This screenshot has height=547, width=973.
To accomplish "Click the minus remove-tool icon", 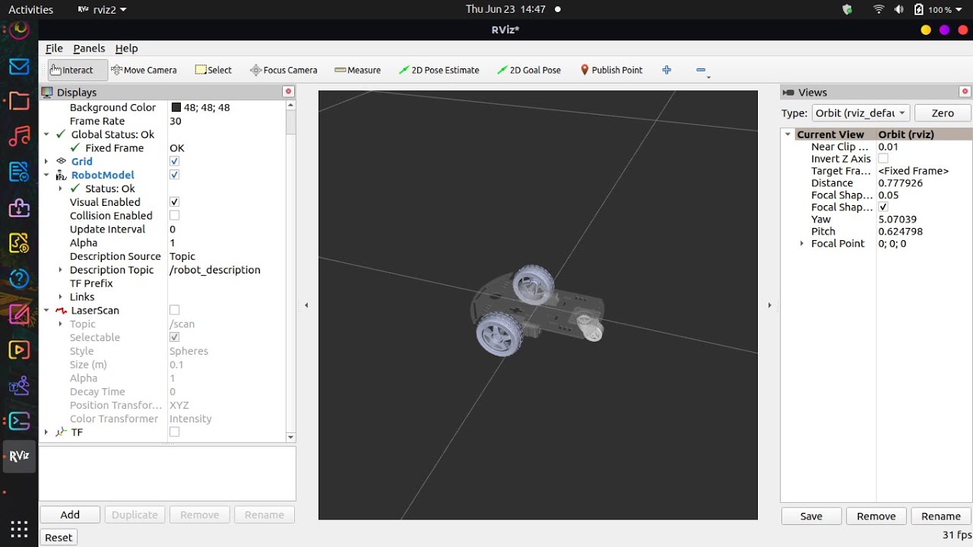I will tap(701, 70).
